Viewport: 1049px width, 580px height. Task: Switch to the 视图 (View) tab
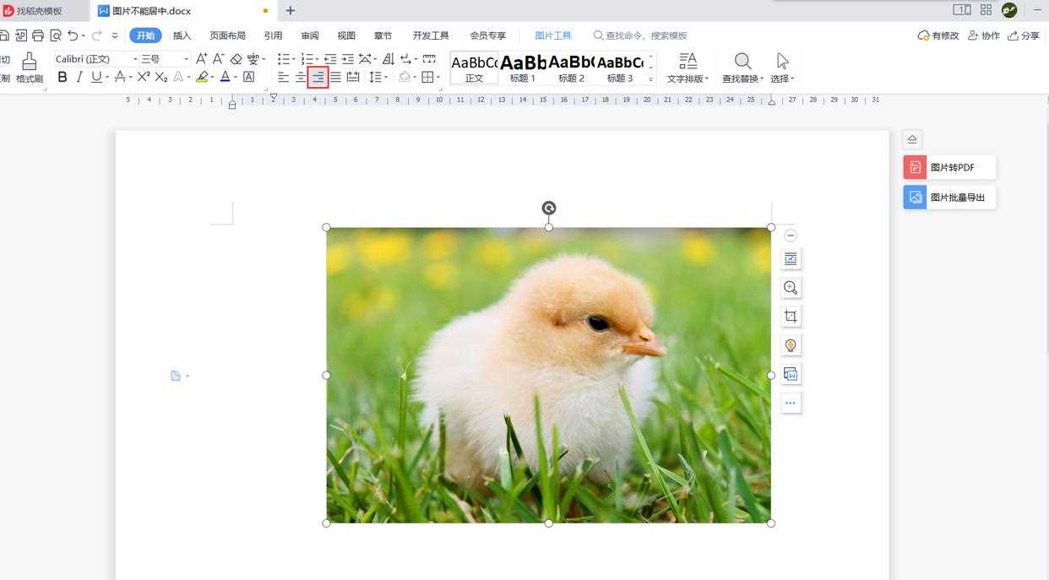[x=346, y=35]
